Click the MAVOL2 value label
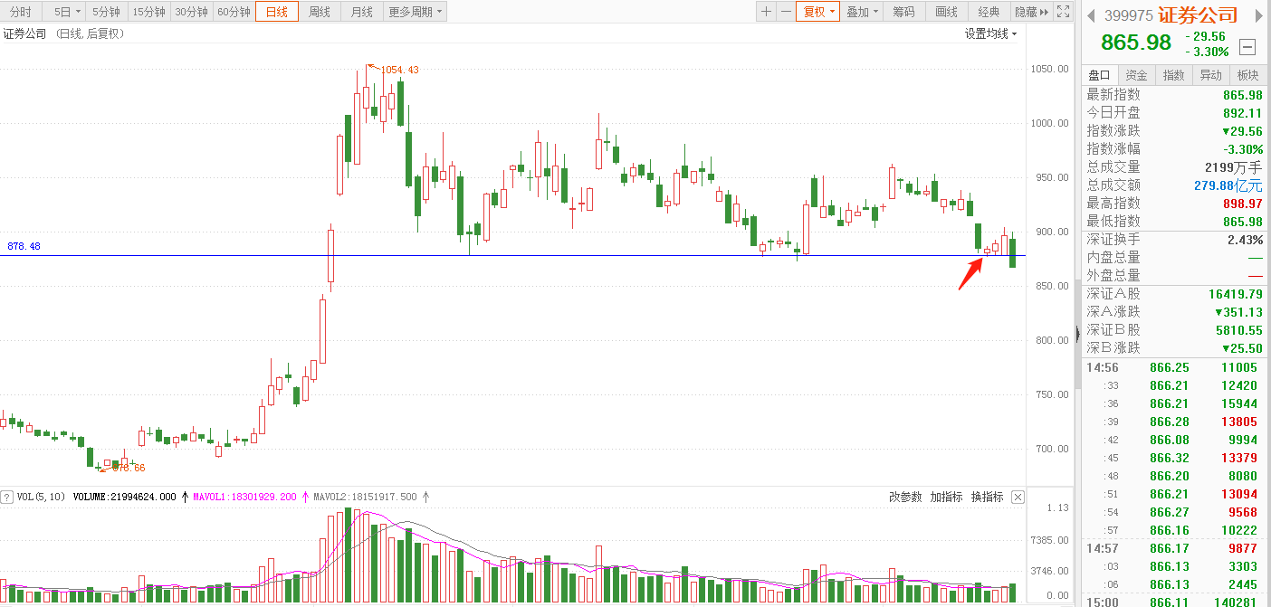 click(x=366, y=497)
